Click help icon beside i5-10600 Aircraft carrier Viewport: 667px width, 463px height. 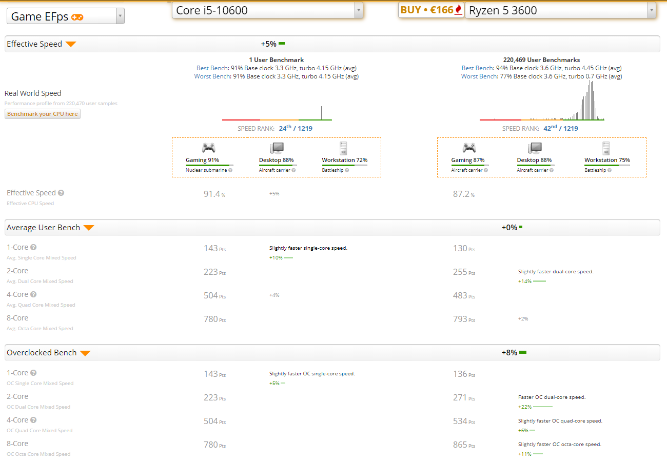293,170
